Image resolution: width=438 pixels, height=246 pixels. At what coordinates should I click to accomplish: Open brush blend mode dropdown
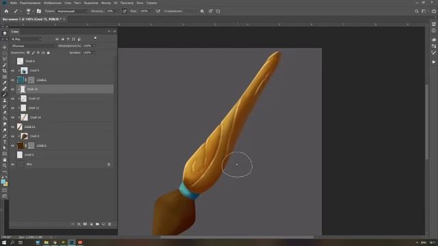73,11
